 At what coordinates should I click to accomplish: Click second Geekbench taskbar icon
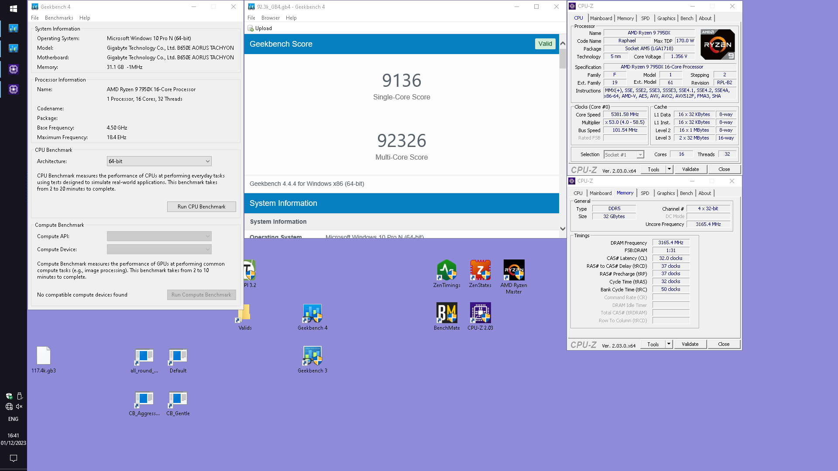pyautogui.click(x=14, y=48)
